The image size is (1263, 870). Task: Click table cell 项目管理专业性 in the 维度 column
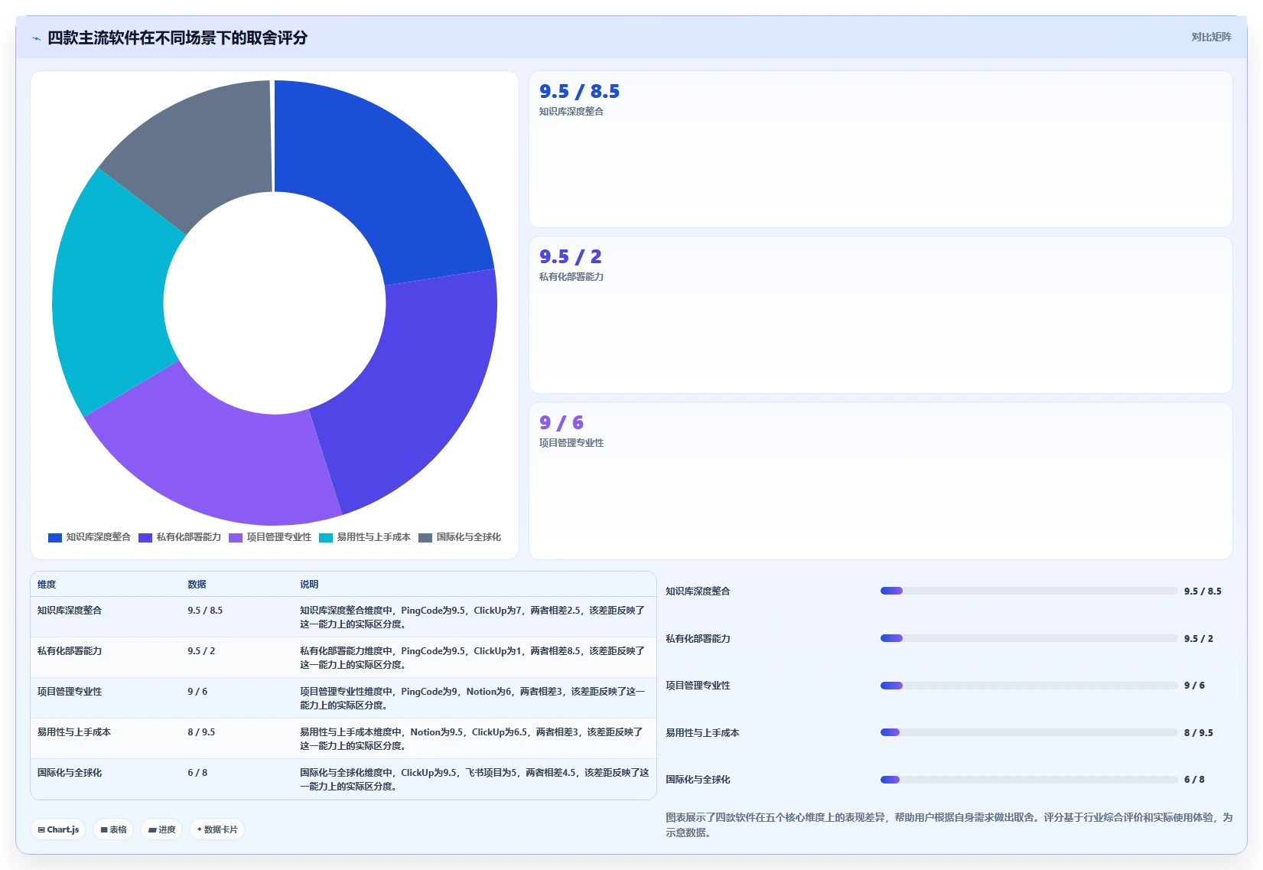[70, 692]
